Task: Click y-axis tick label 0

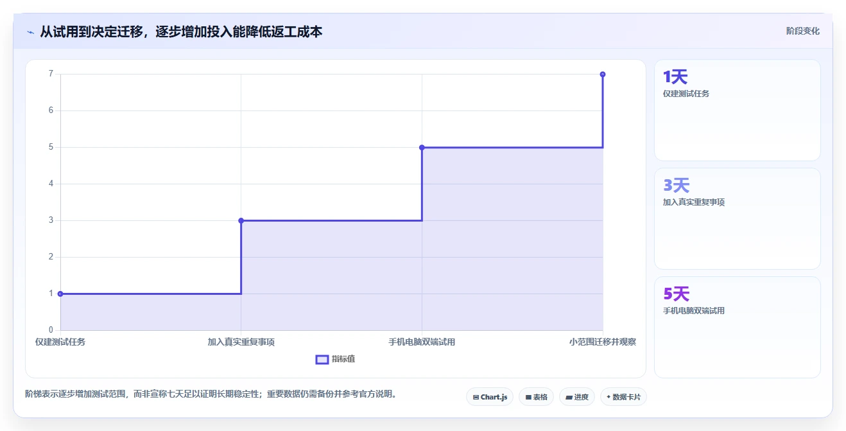Action: coord(51,330)
